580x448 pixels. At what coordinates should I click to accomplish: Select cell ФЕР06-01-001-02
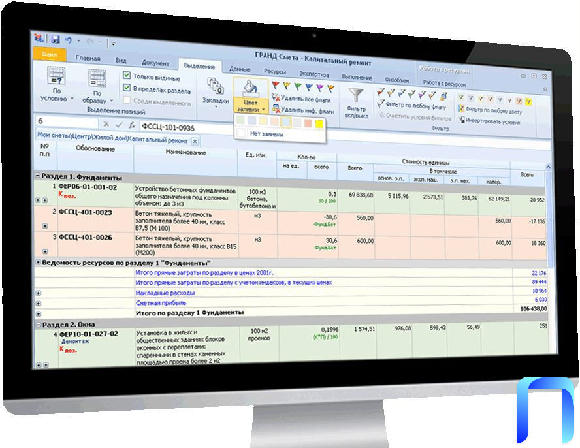pos(88,187)
